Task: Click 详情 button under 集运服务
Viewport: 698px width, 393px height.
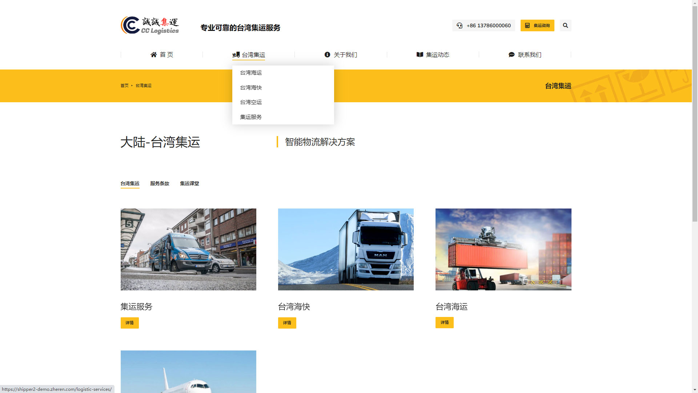Action: pyautogui.click(x=130, y=323)
